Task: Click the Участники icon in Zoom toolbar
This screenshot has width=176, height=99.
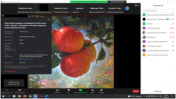Action: [57, 90]
